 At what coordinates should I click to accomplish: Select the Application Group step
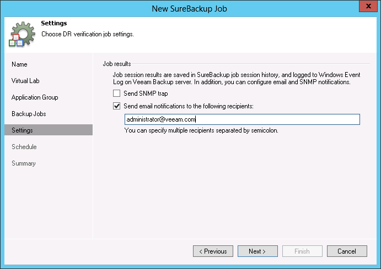point(35,97)
